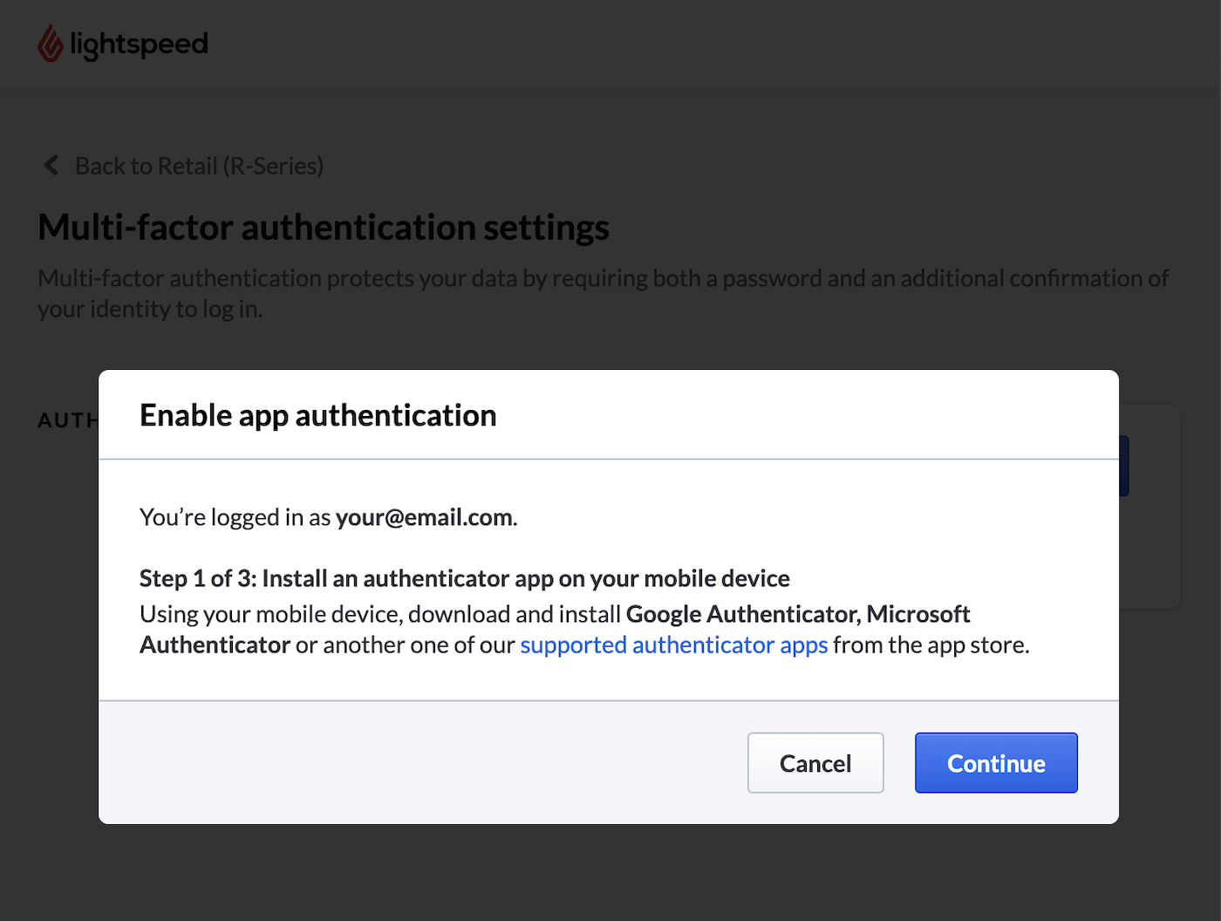
Task: Select the your@email.com address text
Action: 424,516
